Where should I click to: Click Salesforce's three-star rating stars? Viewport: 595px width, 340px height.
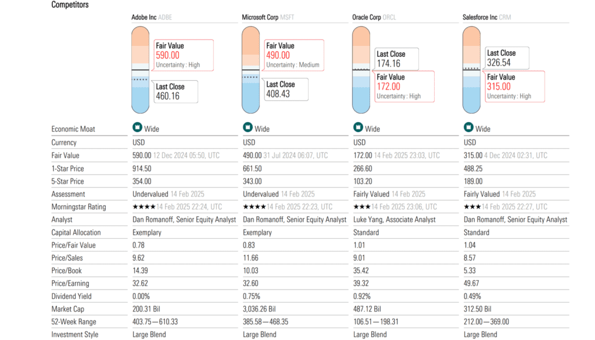click(x=472, y=207)
